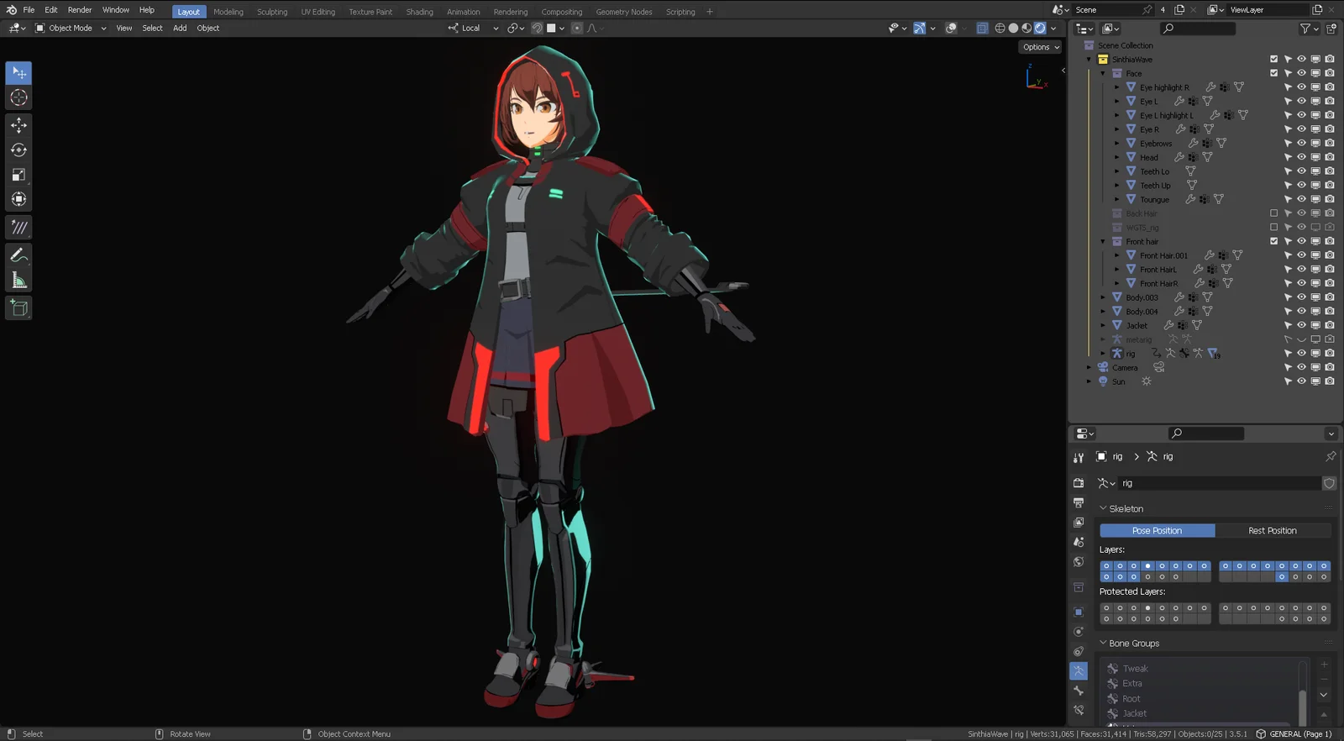Click the outliner search field
The width and height of the screenshot is (1344, 741).
pos(1199,29)
